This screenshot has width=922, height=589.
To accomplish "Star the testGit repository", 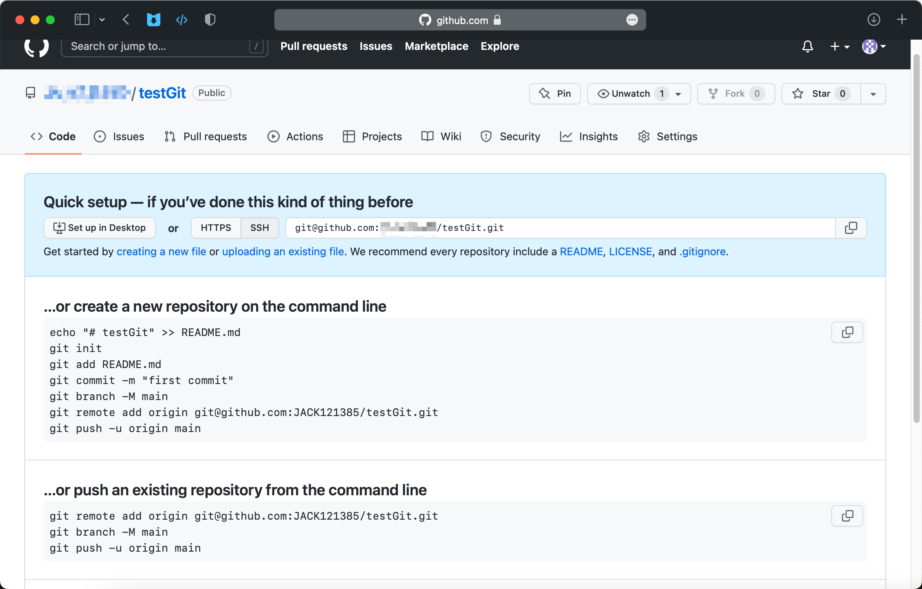I will tap(821, 93).
